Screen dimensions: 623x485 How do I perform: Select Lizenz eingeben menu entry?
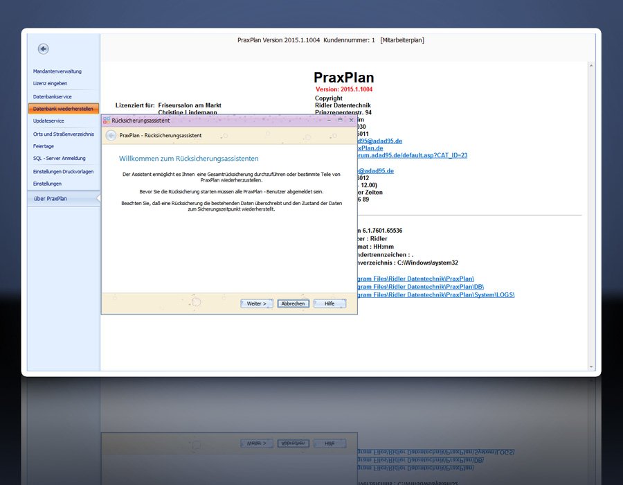[50, 83]
